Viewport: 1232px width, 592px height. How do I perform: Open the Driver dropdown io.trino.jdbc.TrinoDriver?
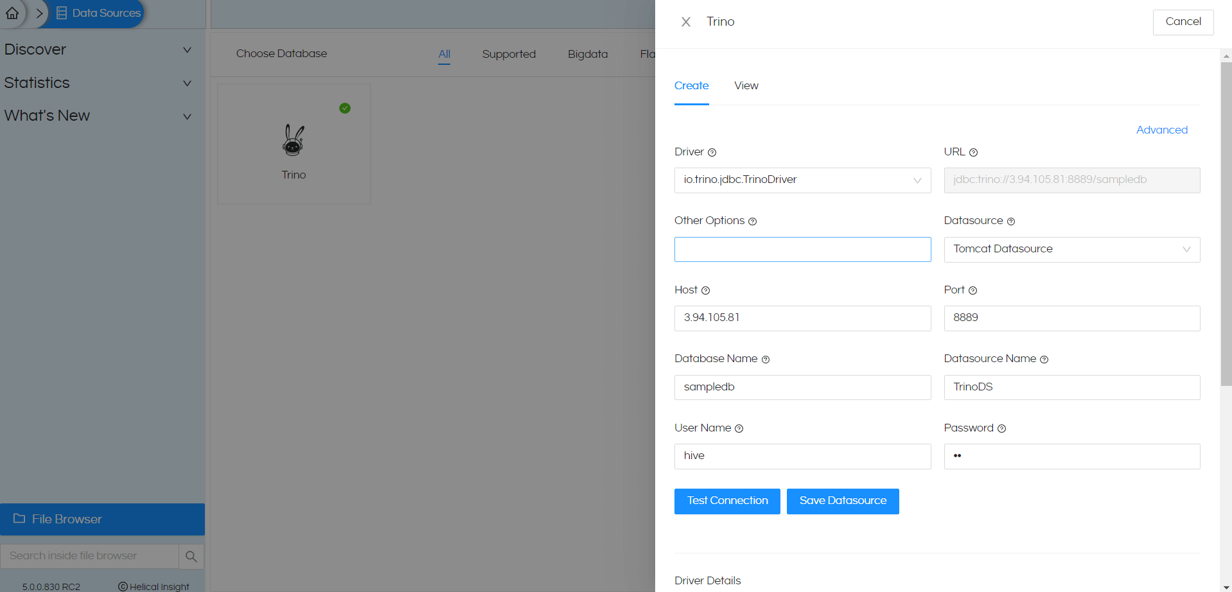pyautogui.click(x=802, y=180)
